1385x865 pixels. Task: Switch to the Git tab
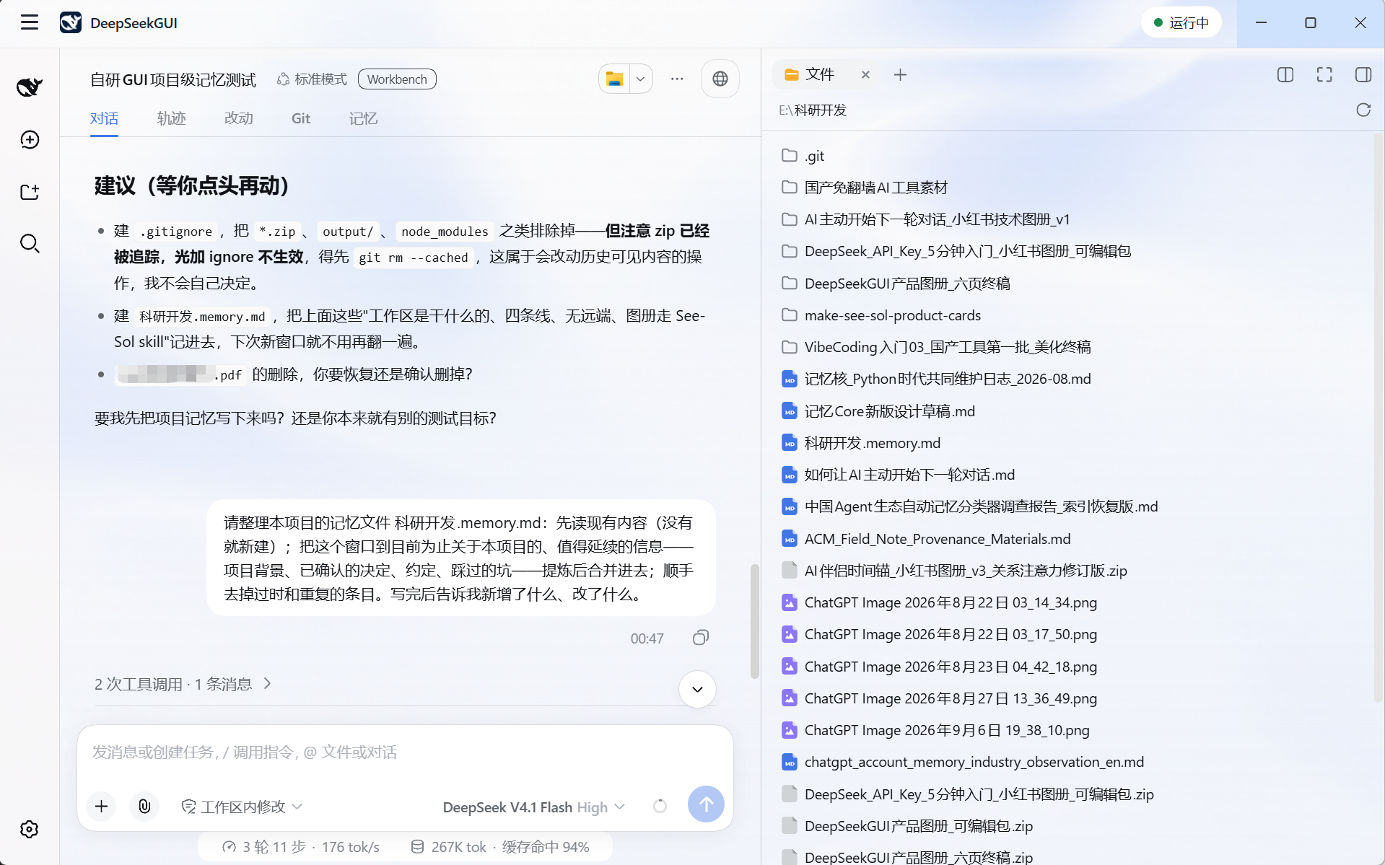[301, 118]
